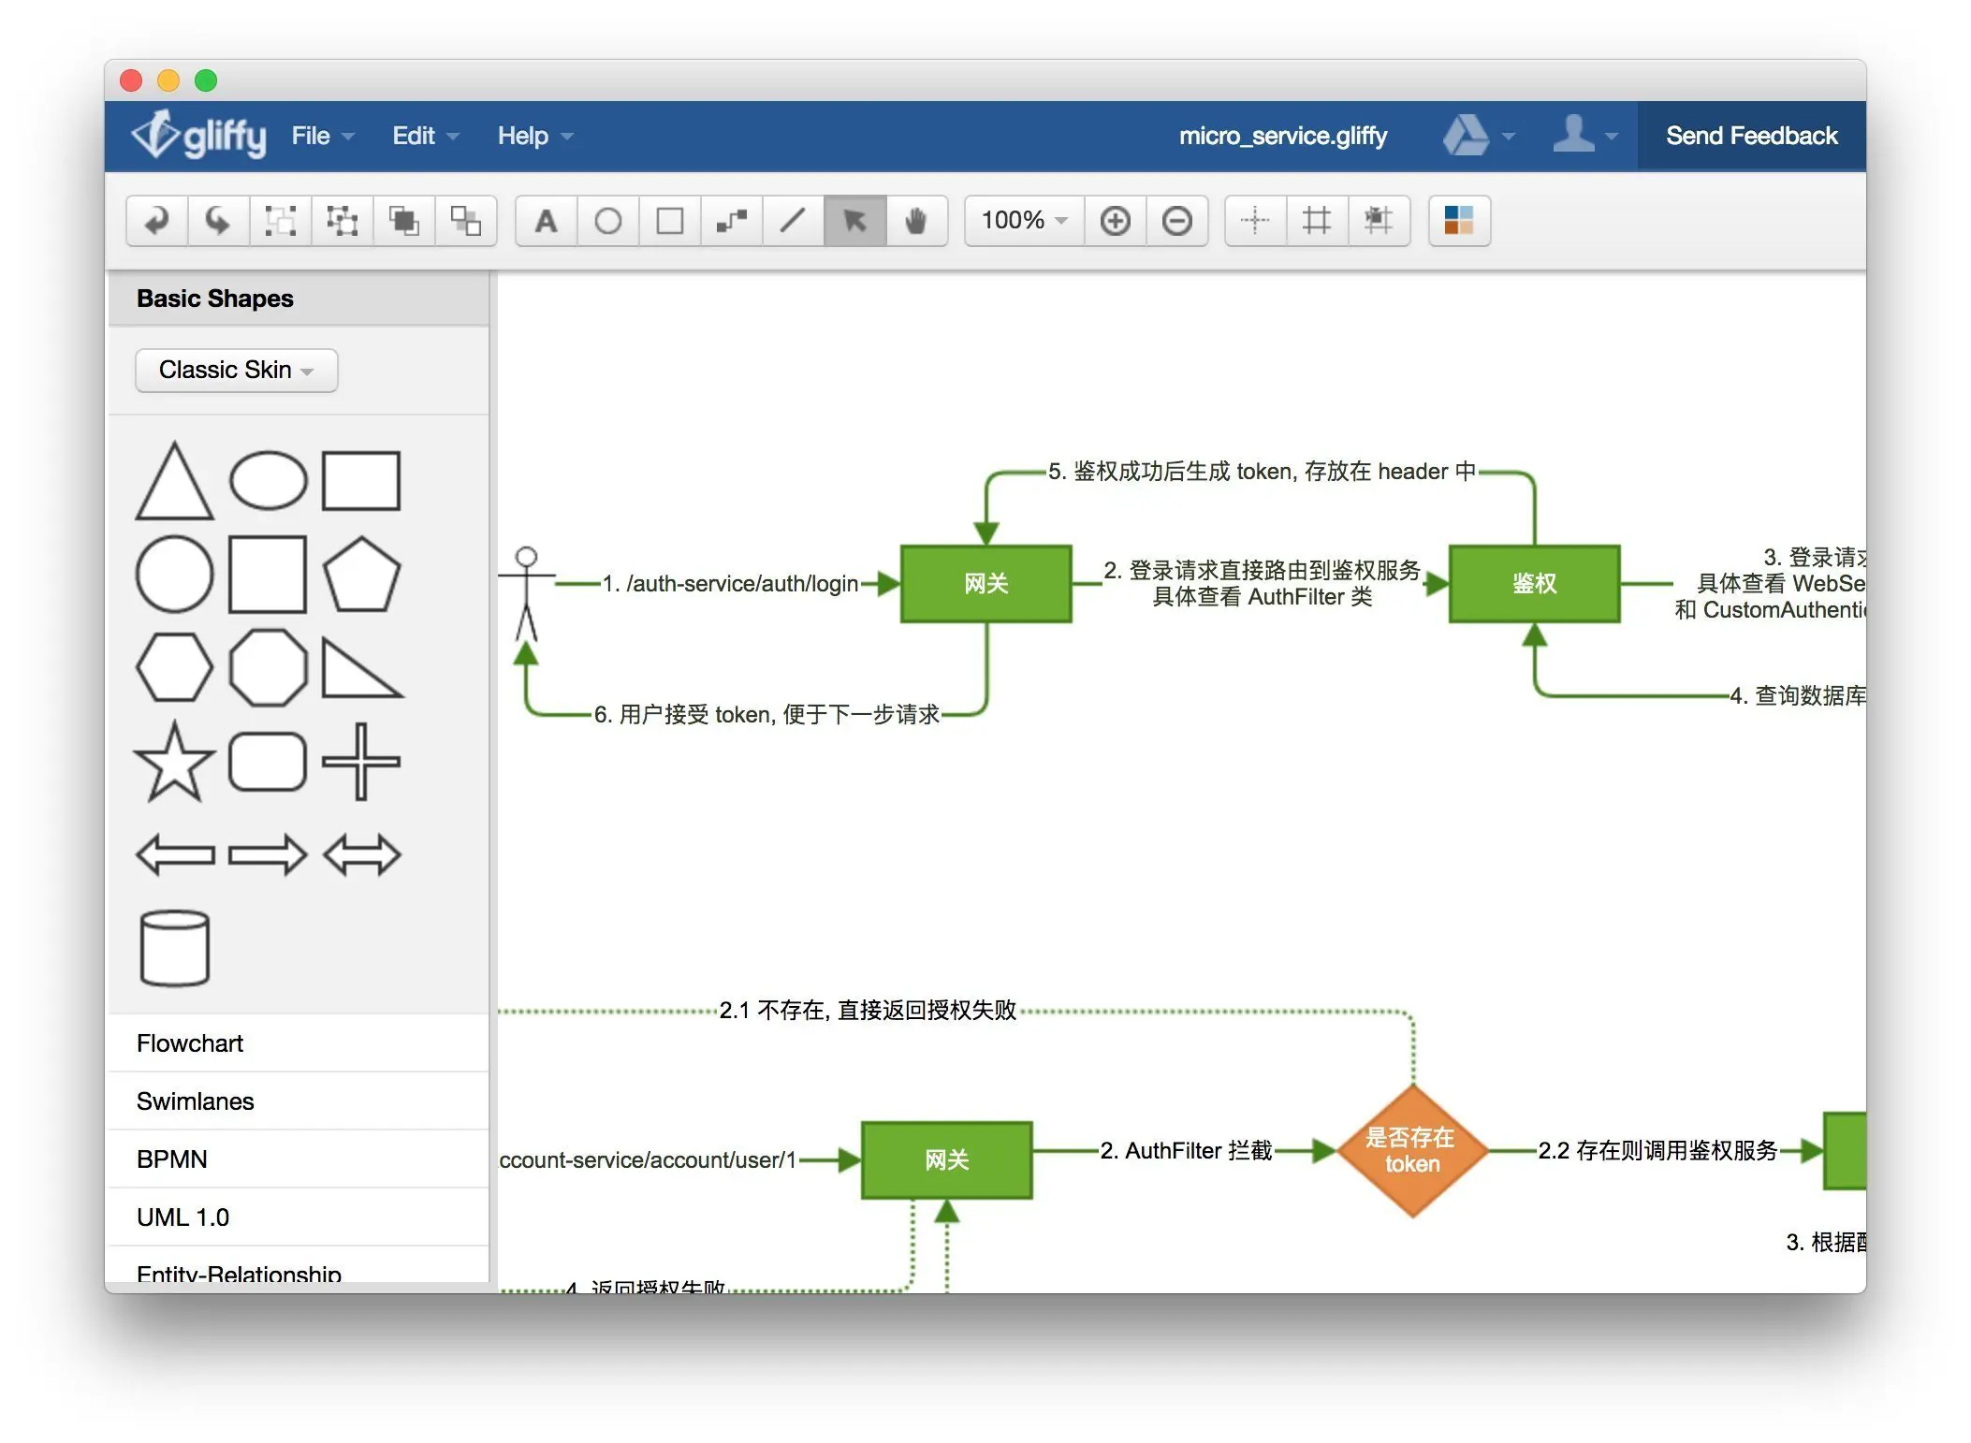Click the Zoom Out minus icon
The height and width of the screenshot is (1443, 1971).
click(x=1176, y=221)
